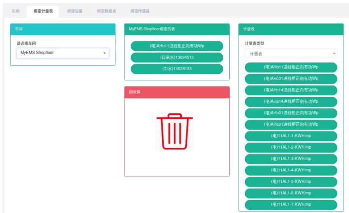Click the red trash bin icon
Screen dimensions: 349x213
(175, 132)
